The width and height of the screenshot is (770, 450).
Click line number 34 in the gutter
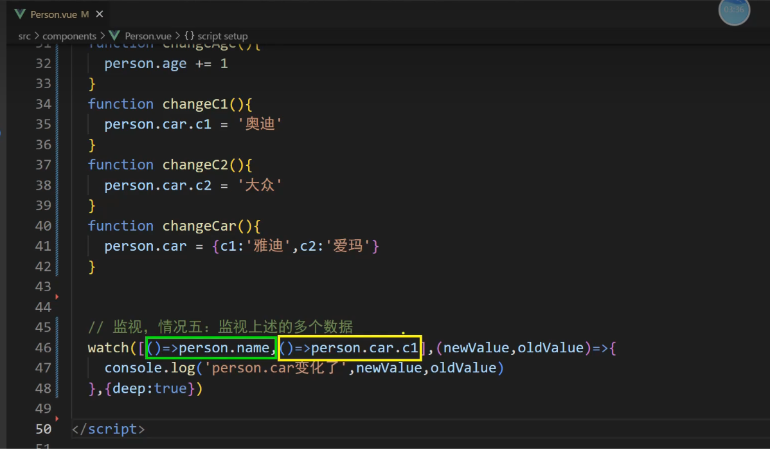(43, 104)
